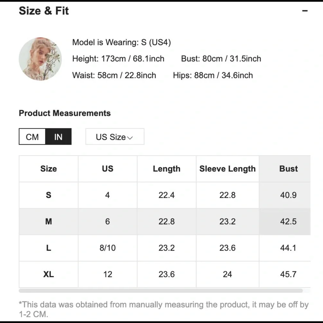Select the IN unit toggle
Screen dimensions: 323x323
pos(58,137)
